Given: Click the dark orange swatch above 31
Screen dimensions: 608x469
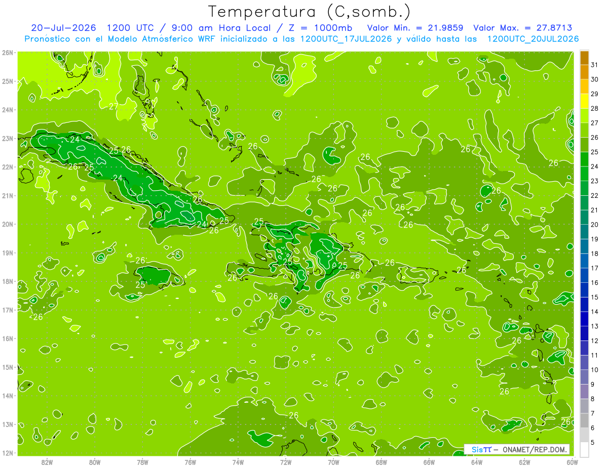Looking at the screenshot, I should coord(584,58).
